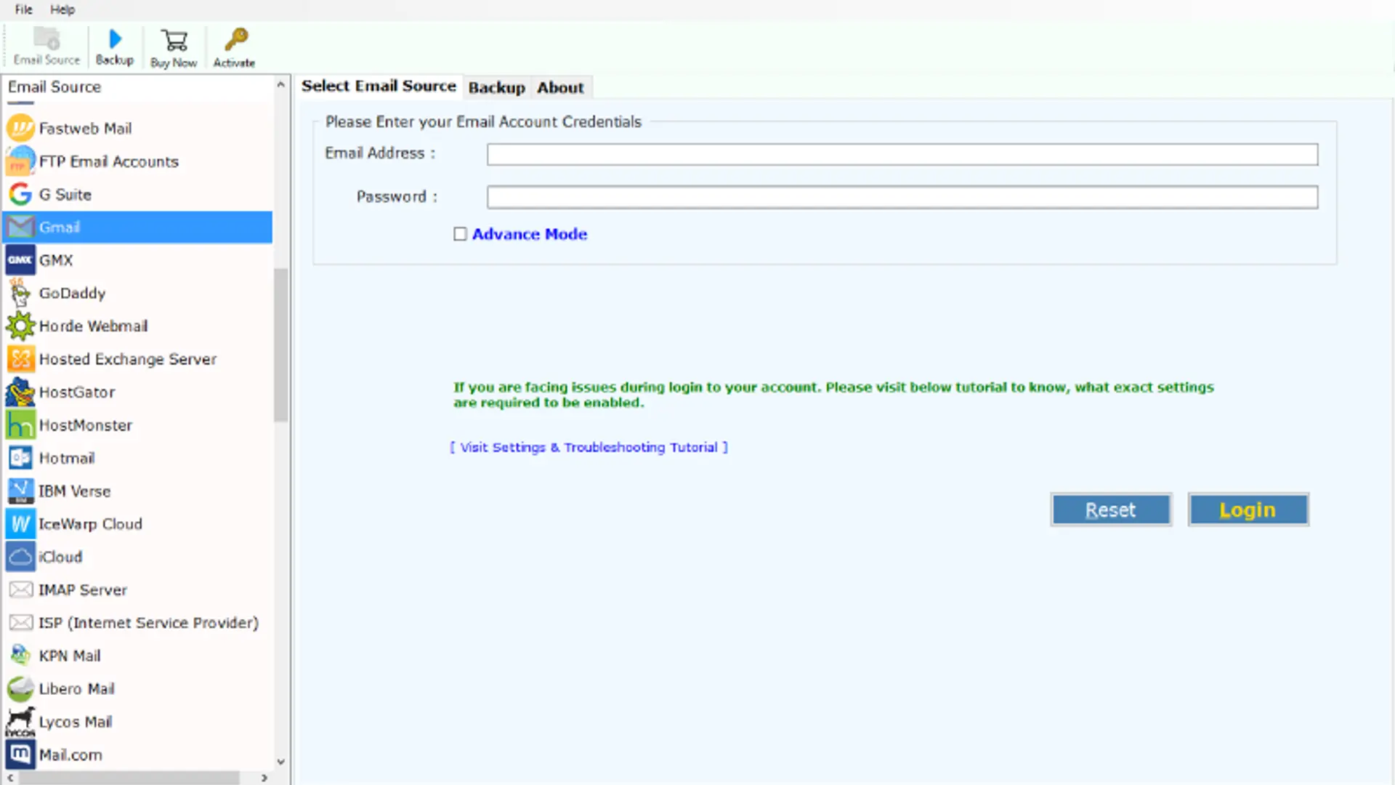Choose the Hosted Exchange Server option

(x=127, y=359)
